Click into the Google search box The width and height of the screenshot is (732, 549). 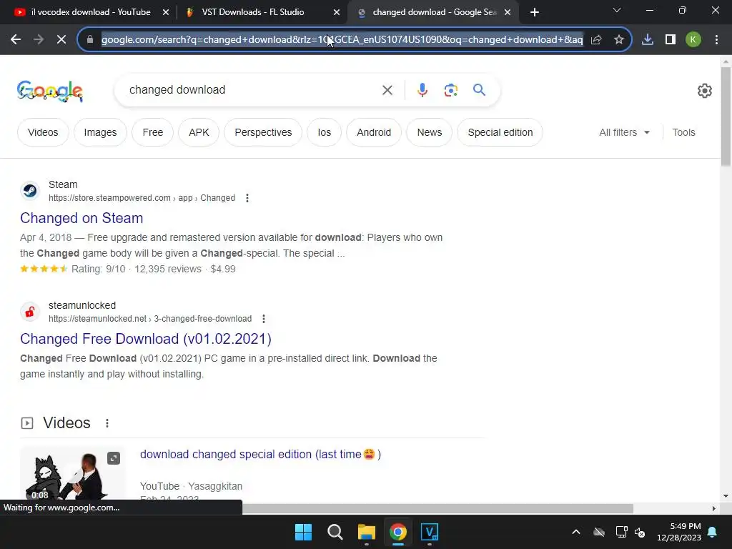[252, 89]
